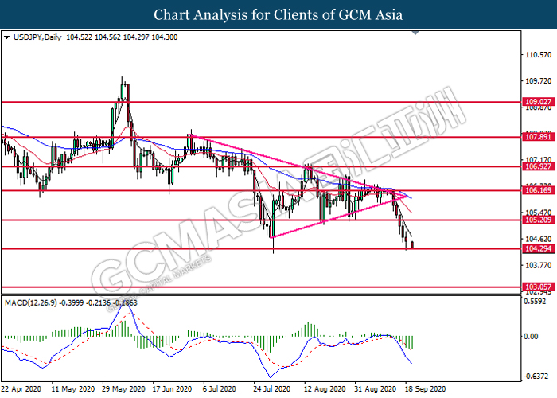Click the 107.891 price level label
This screenshot has width=557, height=398.
[538, 137]
